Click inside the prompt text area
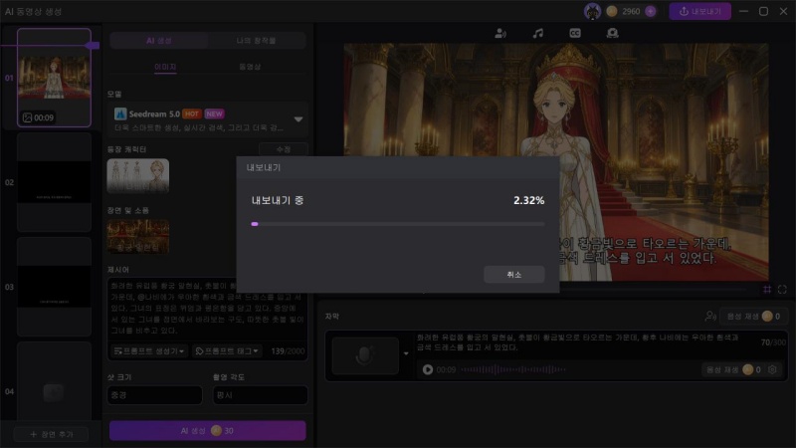This screenshot has height=448, width=796. click(x=207, y=308)
